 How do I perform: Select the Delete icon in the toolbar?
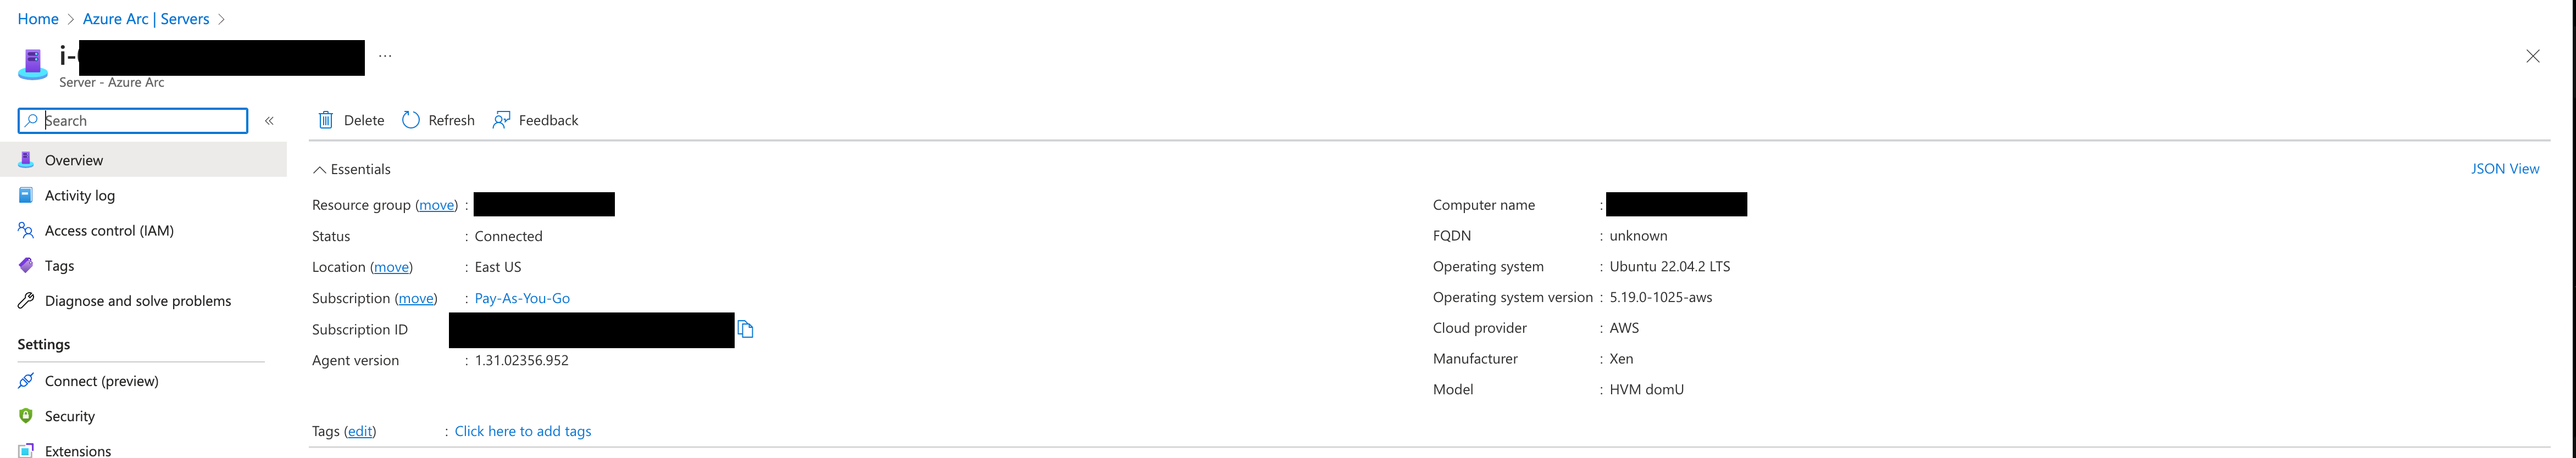[326, 119]
